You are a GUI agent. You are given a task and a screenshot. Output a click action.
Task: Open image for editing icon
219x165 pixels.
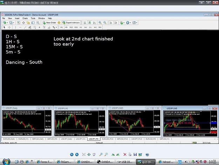point(140,154)
